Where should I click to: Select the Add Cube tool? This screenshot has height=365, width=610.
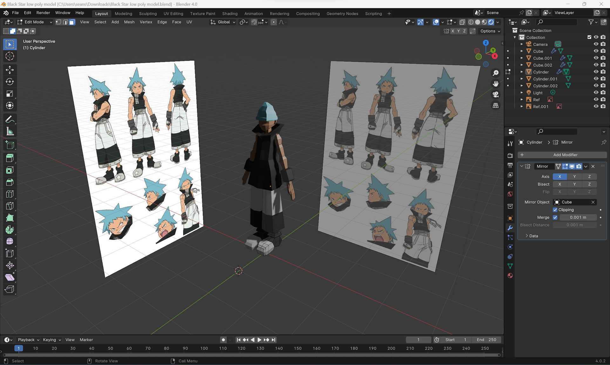pyautogui.click(x=10, y=145)
